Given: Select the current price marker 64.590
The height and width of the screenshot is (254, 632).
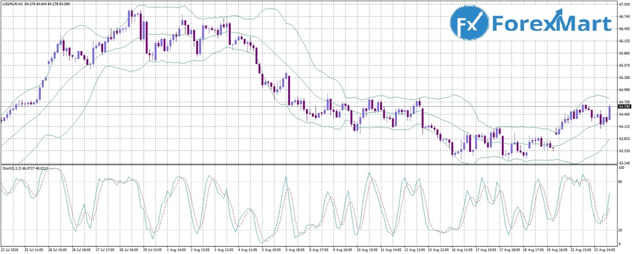Looking at the screenshot, I should tap(623, 107).
